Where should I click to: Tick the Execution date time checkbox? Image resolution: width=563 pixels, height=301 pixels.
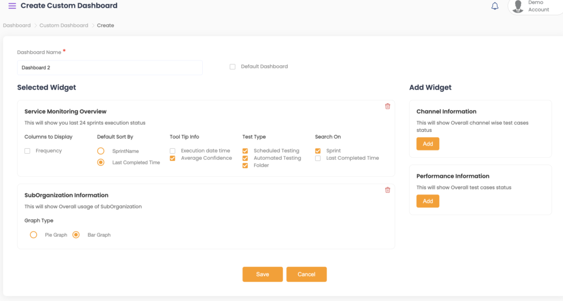173,151
